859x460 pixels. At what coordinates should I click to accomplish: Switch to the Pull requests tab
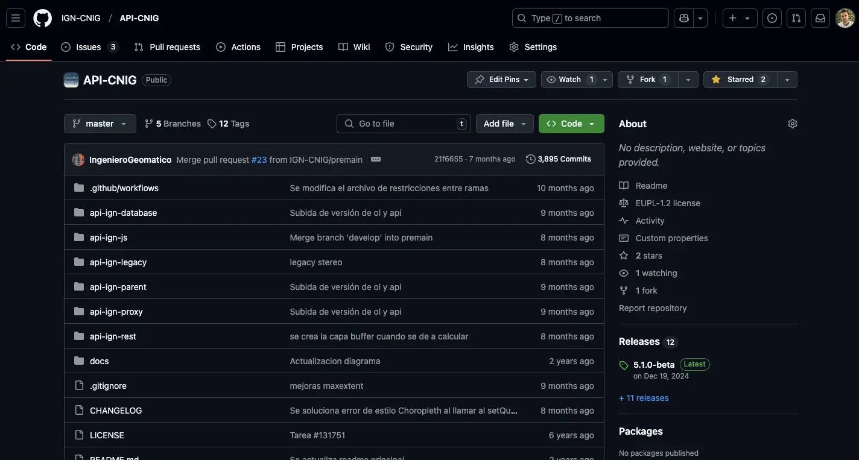pyautogui.click(x=167, y=47)
